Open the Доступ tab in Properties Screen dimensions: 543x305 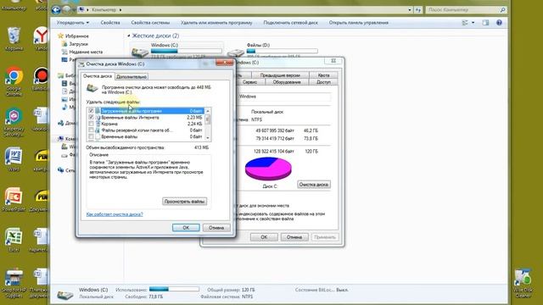click(323, 82)
